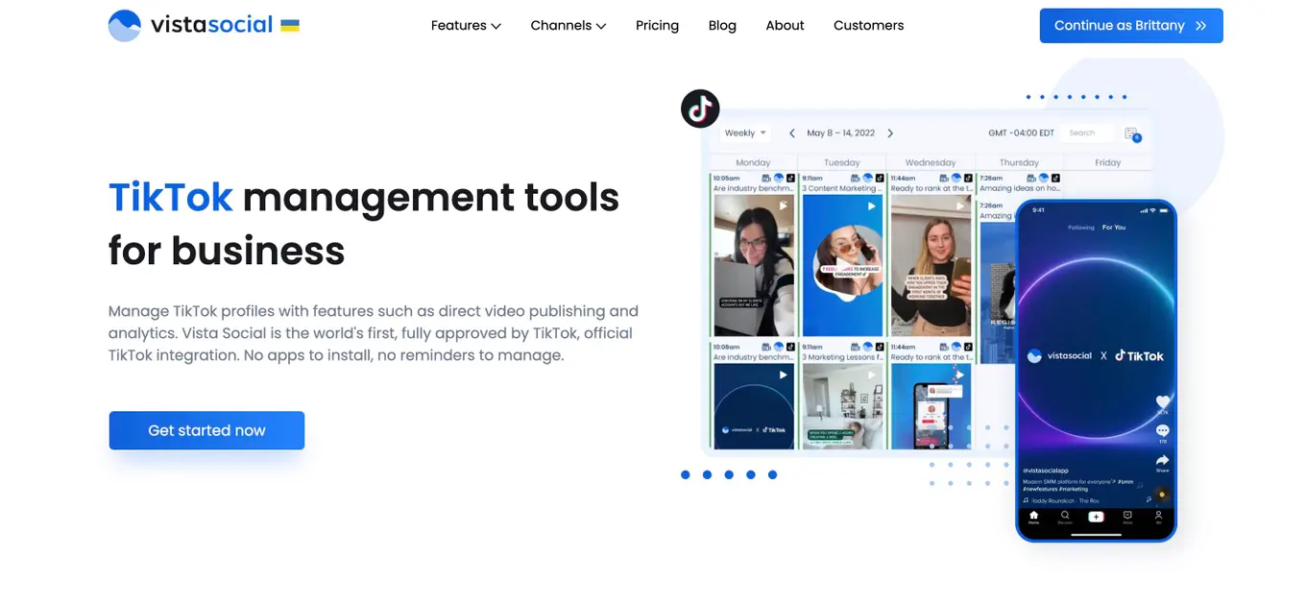
Task: Go to next week after May 8 – 14
Action: click(890, 133)
